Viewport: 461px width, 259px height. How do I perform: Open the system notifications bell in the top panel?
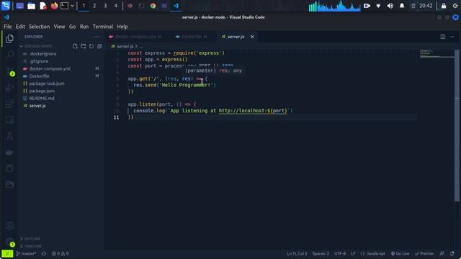coord(402,6)
